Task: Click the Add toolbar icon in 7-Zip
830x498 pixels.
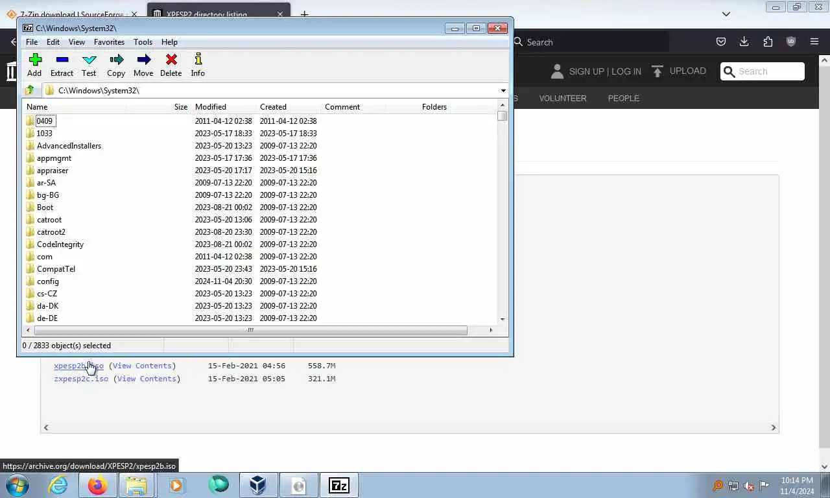Action: pyautogui.click(x=35, y=65)
